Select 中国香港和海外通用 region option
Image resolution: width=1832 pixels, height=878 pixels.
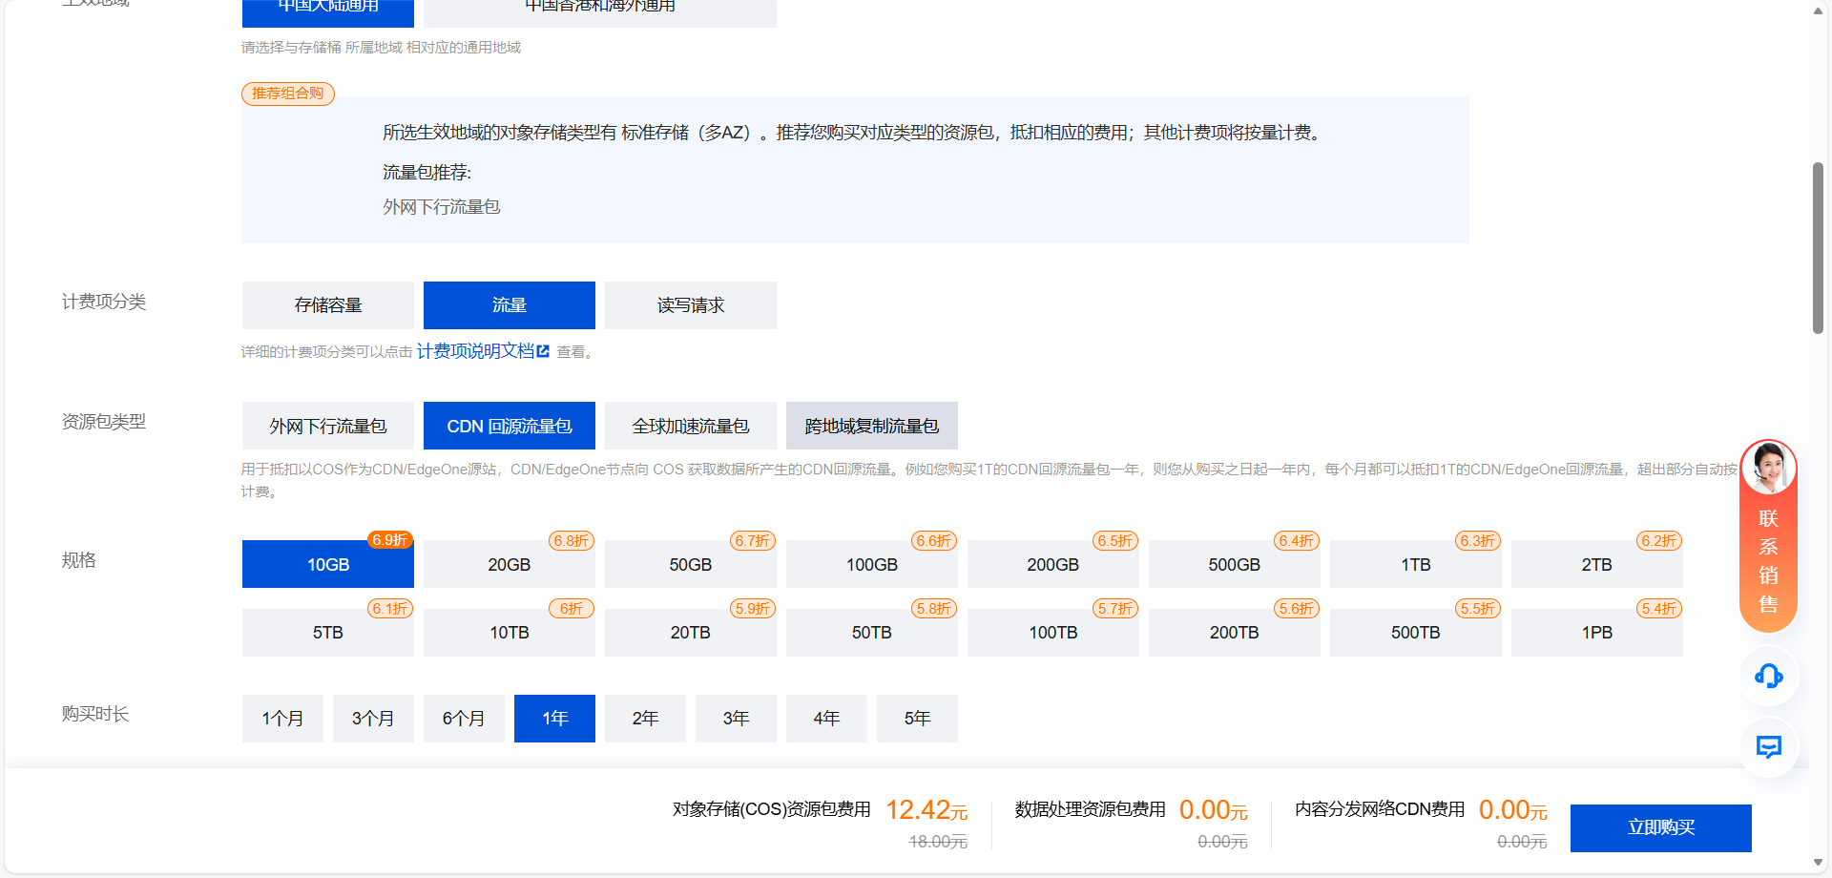599,8
